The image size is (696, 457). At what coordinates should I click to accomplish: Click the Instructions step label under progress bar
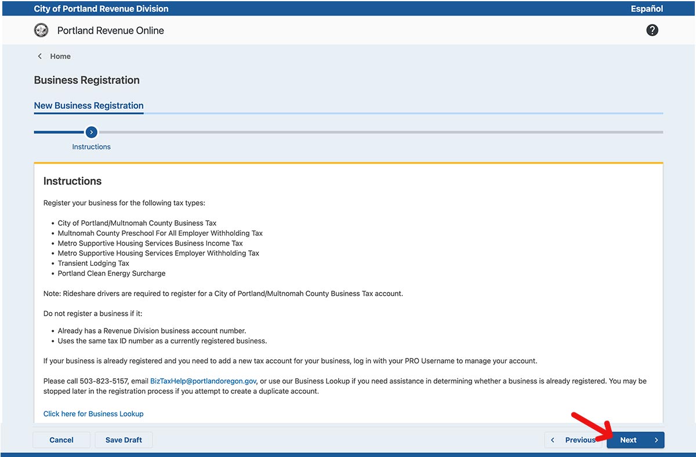91,147
